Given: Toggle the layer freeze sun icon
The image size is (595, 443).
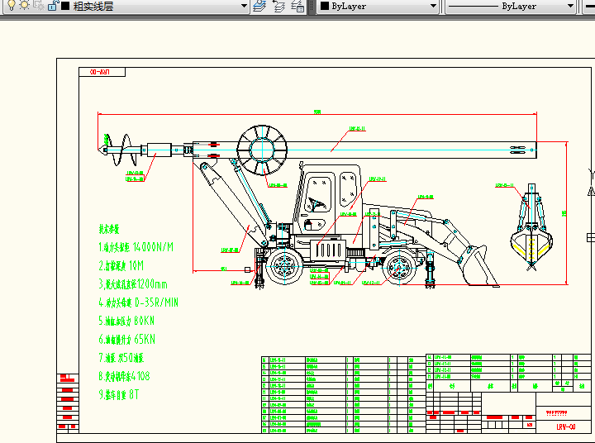Looking at the screenshot, I should 24,6.
